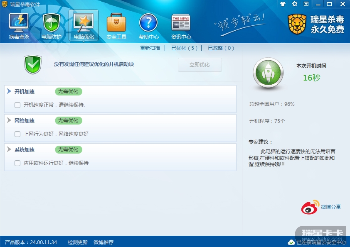350x247 pixels.
Task: Expand the 系统加速 section arrow
Action: (9, 149)
